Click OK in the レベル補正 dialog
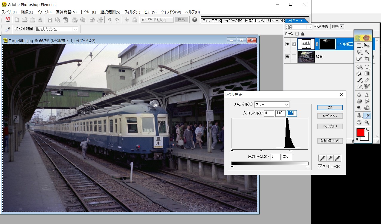The width and height of the screenshot is (381, 224). pos(330,108)
